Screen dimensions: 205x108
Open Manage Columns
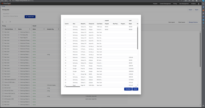click(x=193, y=22)
